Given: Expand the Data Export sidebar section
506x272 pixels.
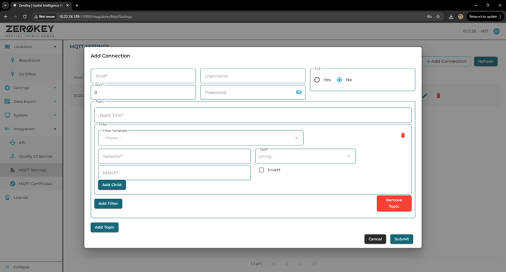Looking at the screenshot, I should [x=30, y=101].
